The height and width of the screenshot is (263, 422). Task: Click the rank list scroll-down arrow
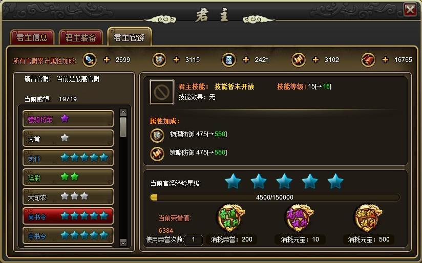click(123, 243)
